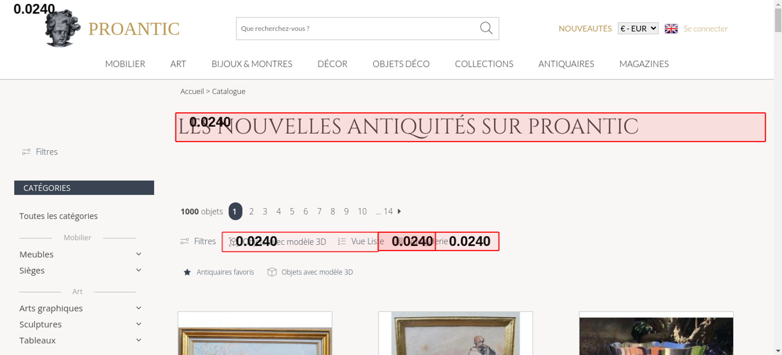Switch to Vue Liste view

[x=361, y=242]
